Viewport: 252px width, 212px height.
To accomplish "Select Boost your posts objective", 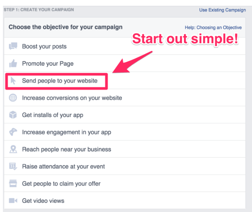I will tap(125, 46).
